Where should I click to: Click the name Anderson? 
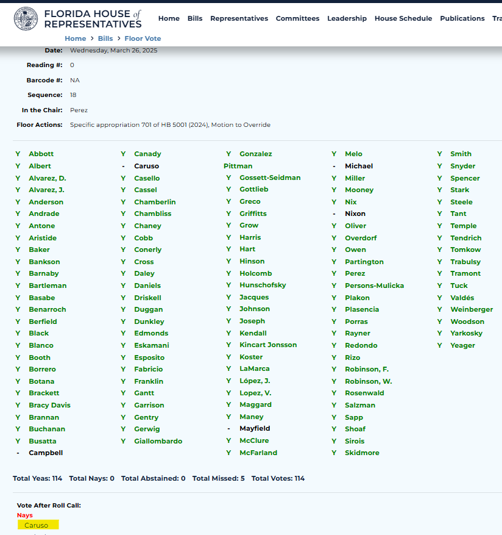[46, 203]
